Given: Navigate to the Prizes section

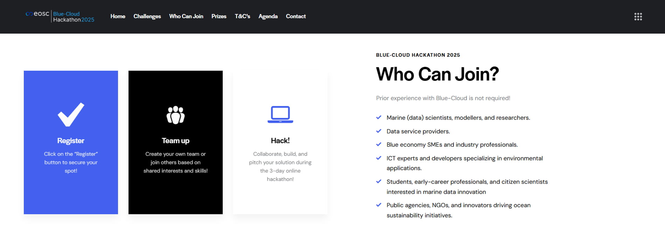Looking at the screenshot, I should (x=219, y=16).
